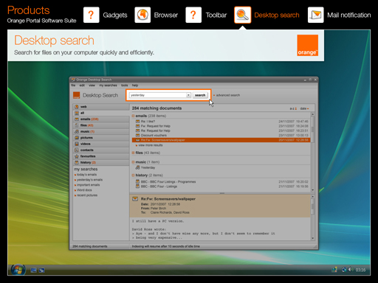Expand the files results group
Screen dimensions: 378x283
pos(133,153)
